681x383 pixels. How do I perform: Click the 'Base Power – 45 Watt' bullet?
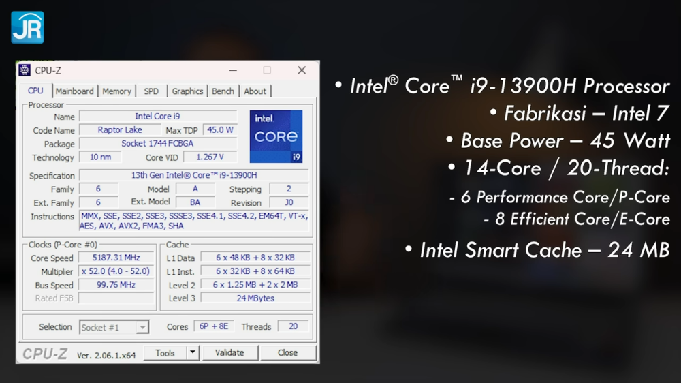(558, 141)
